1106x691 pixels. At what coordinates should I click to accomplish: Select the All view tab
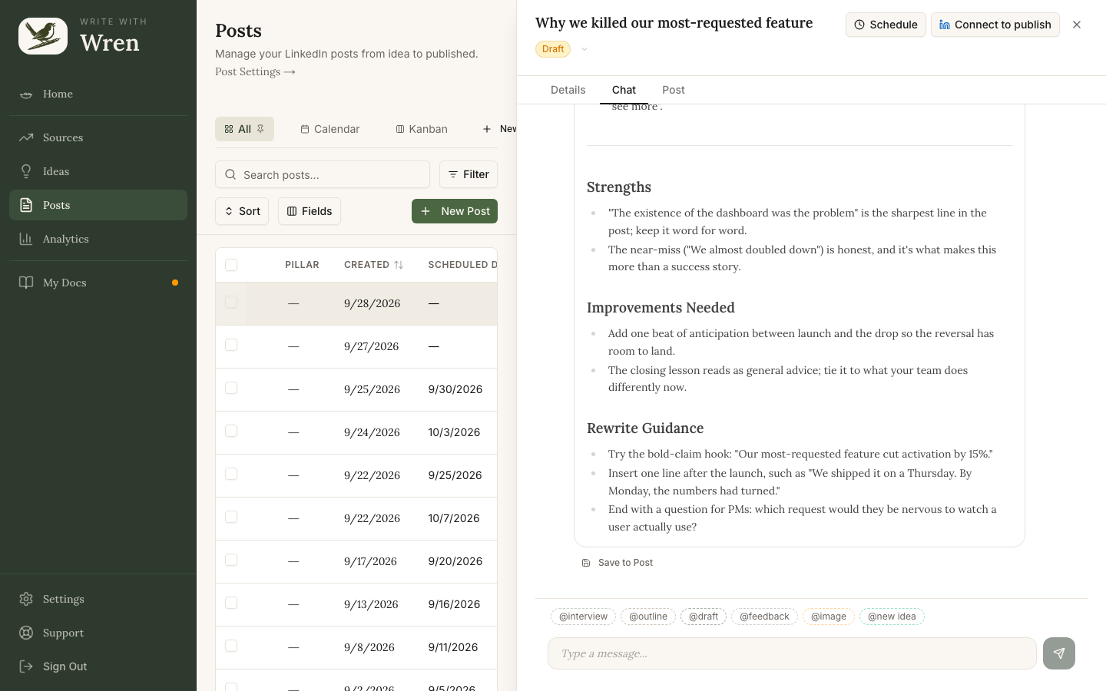pyautogui.click(x=244, y=129)
